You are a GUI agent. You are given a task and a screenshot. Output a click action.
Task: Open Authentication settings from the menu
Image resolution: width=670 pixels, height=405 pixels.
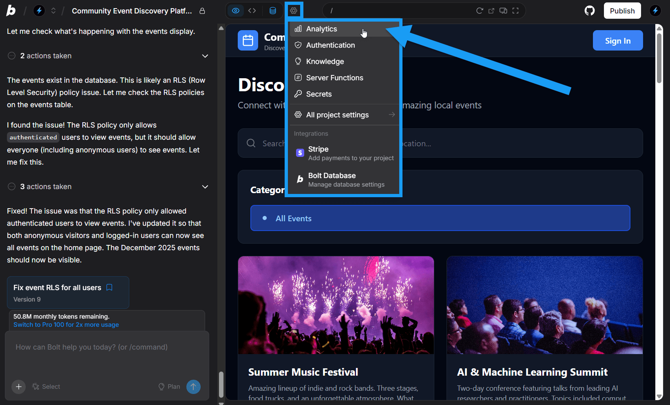point(330,45)
